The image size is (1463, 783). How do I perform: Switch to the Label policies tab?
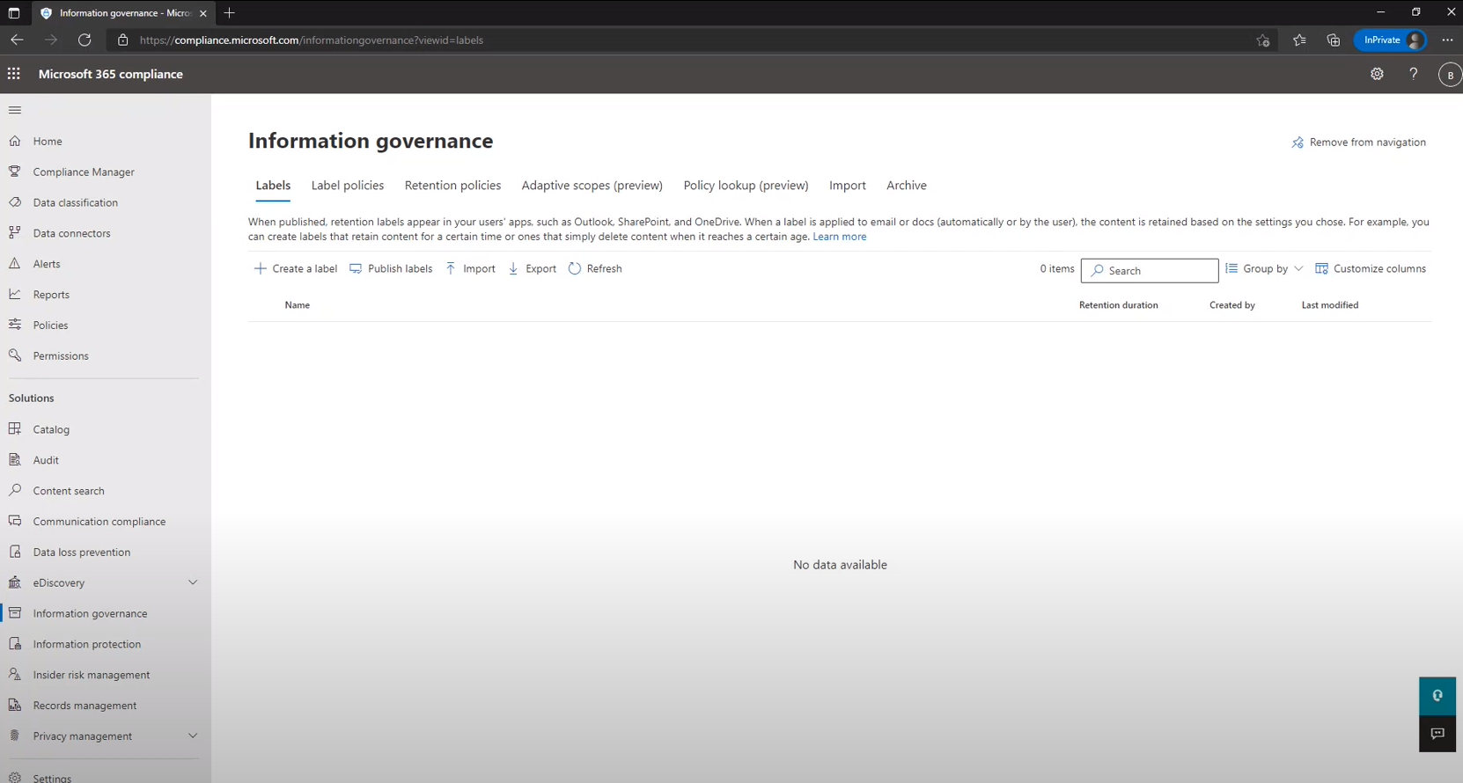click(x=348, y=186)
